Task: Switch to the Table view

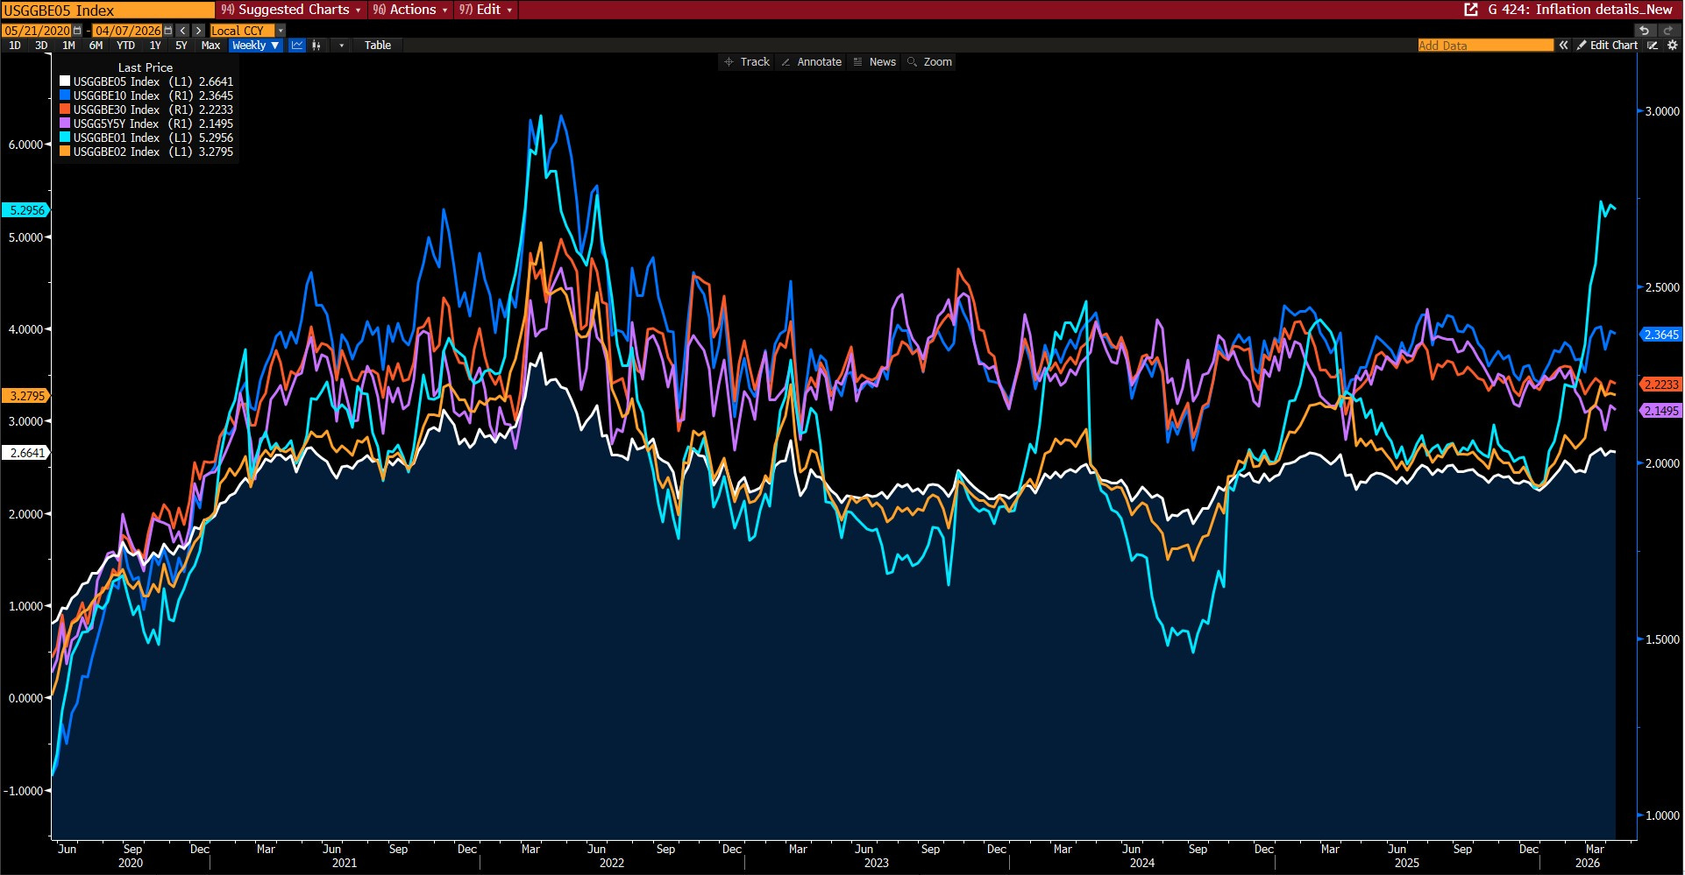Action: click(x=378, y=46)
